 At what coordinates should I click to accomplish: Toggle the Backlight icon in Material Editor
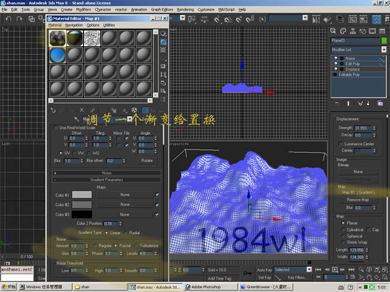click(163, 42)
